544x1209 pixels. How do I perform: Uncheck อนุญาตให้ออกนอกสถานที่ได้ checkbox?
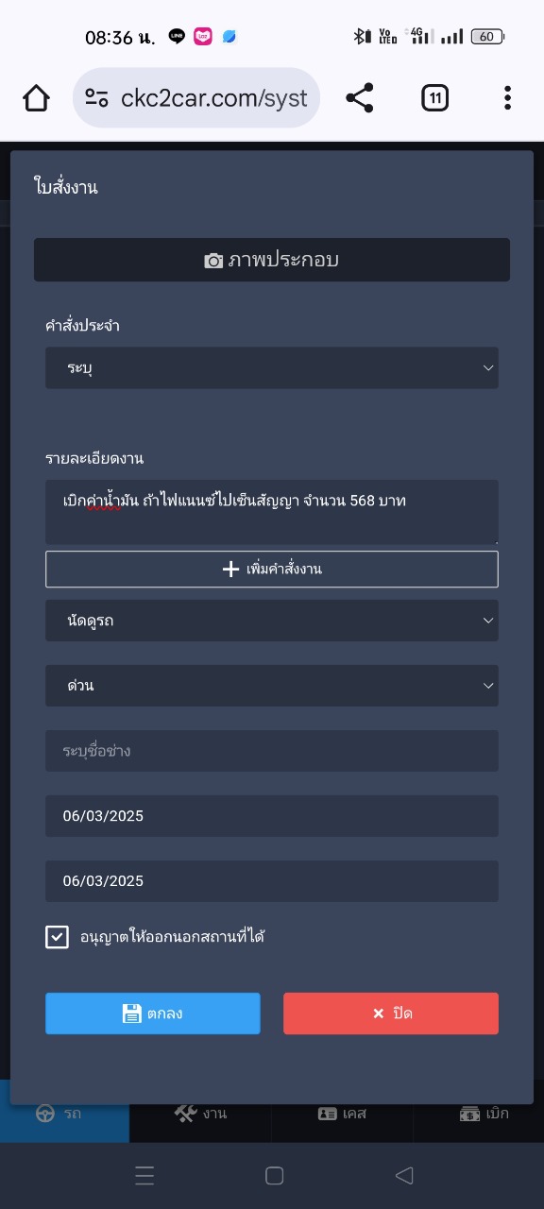(57, 937)
